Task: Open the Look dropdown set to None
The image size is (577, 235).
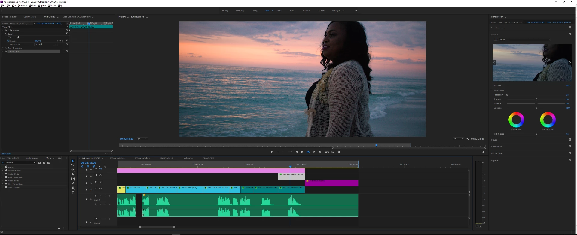Action: click(525, 40)
